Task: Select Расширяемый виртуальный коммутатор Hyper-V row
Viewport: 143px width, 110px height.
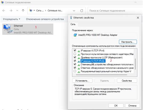Action: (106, 71)
